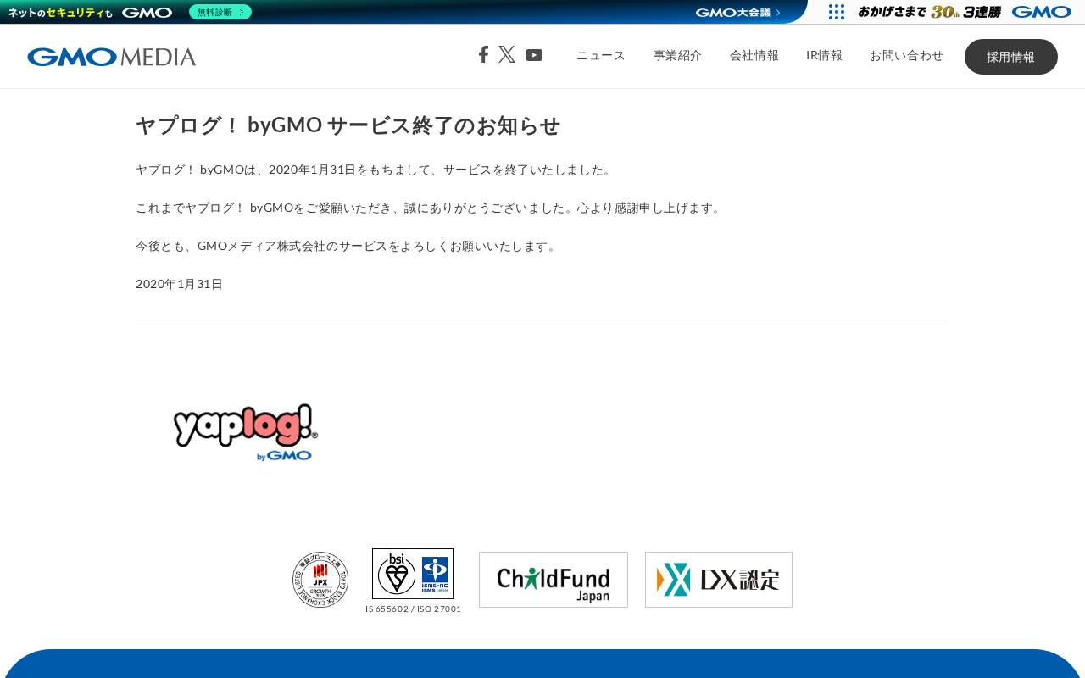This screenshot has height=678, width=1085.
Task: Open the 会社情報 menu item
Action: [754, 56]
